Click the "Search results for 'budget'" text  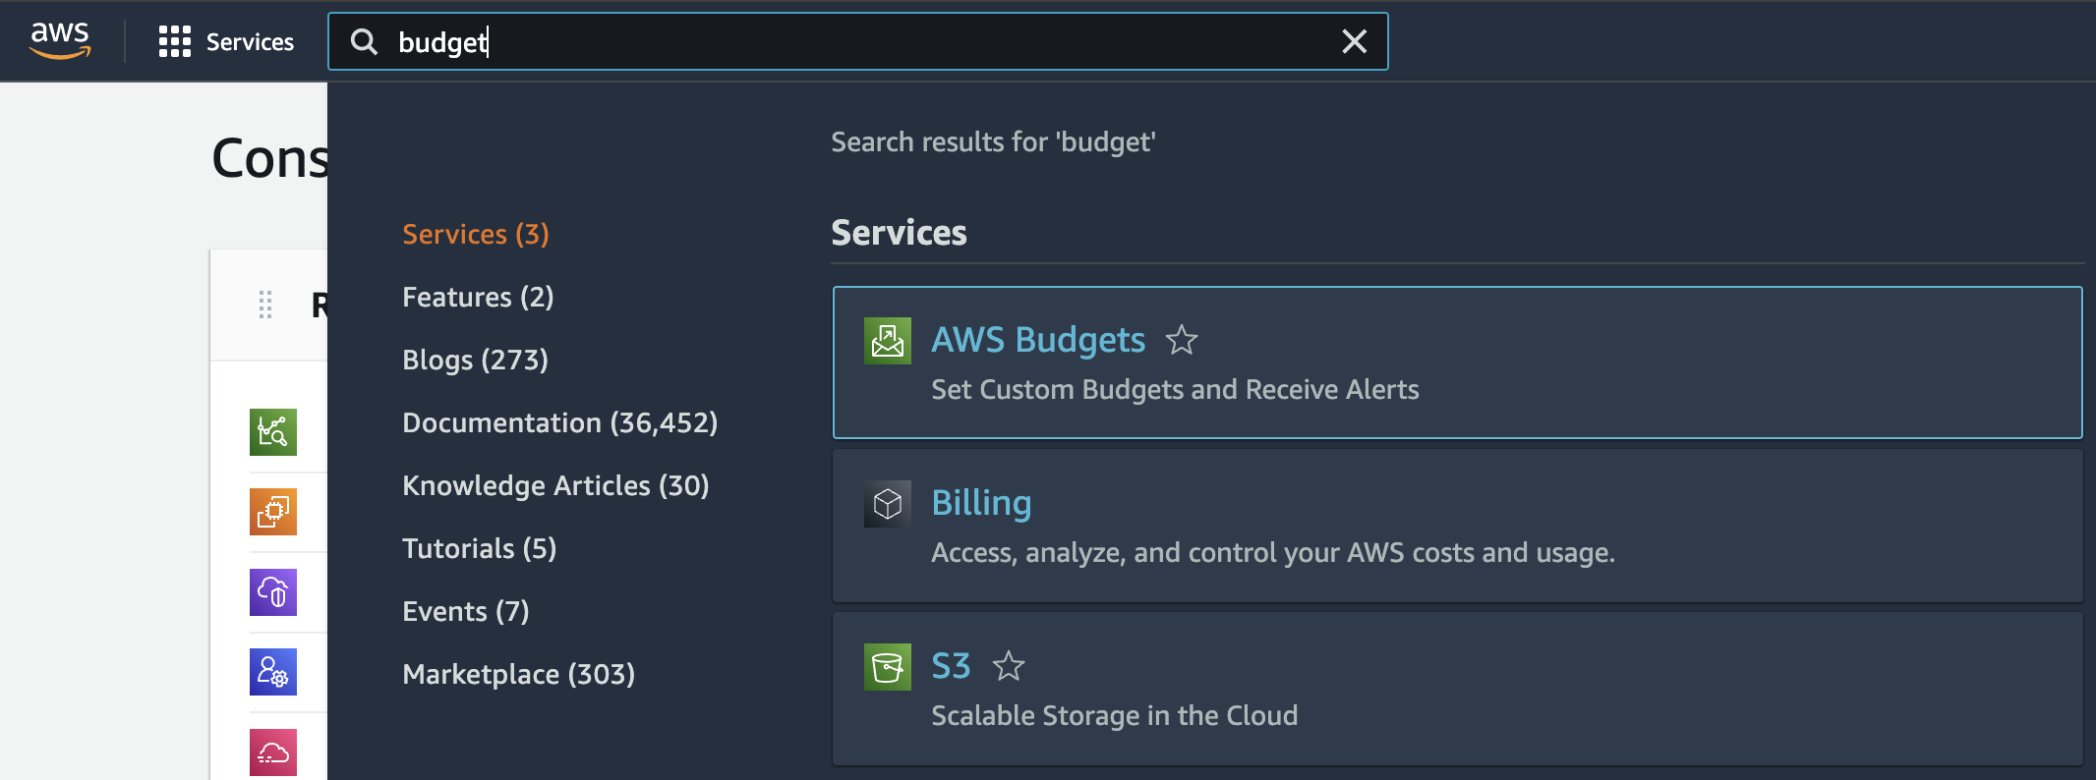point(993,142)
